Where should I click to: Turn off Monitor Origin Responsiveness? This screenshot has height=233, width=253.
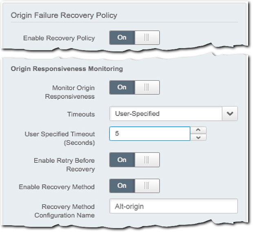pos(134,87)
